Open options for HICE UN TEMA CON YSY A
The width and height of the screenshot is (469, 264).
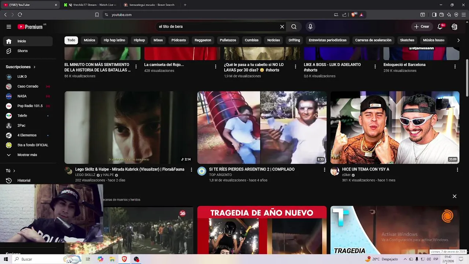[457, 170]
